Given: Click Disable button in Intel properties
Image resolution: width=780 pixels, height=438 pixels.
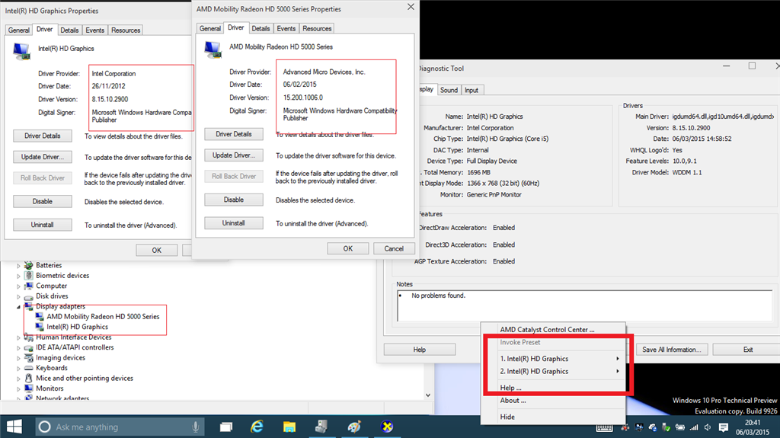Looking at the screenshot, I should pos(43,201).
